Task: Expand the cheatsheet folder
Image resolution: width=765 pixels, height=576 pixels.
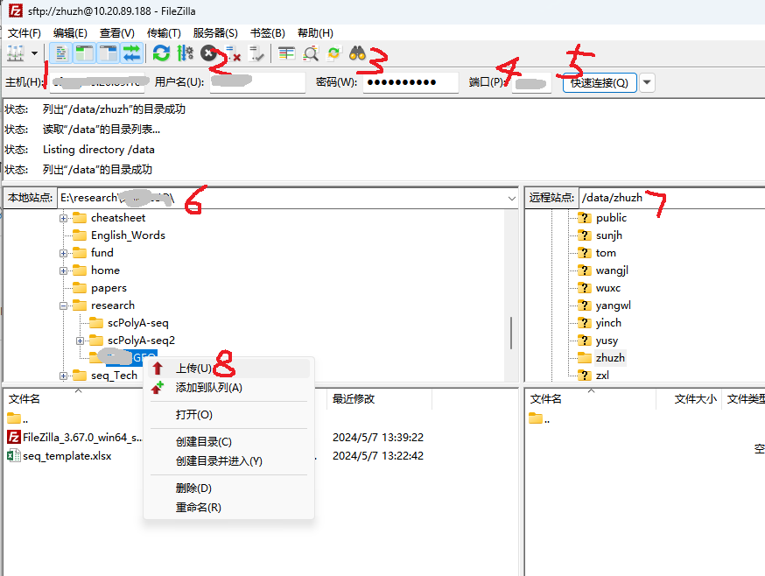Action: tap(63, 218)
